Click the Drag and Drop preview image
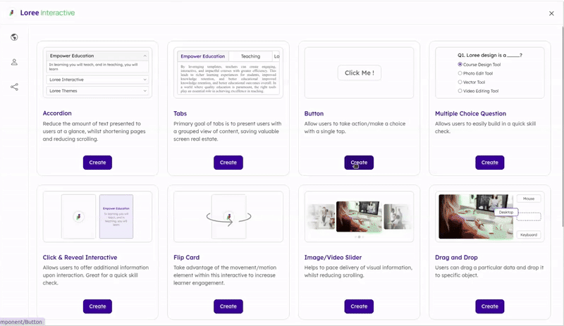564x326 pixels. tap(489, 217)
